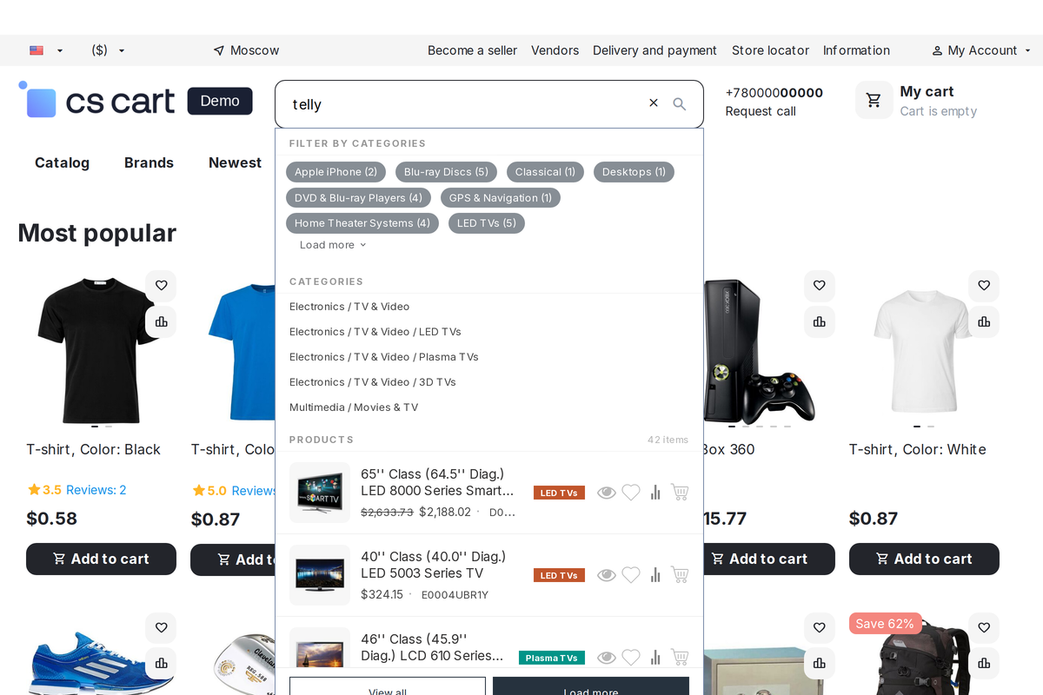The image size is (1043, 695).
Task: Open the Catalog menu
Action: 62,162
